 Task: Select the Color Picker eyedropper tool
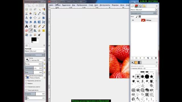[39, 14]
